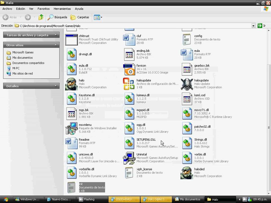This screenshot has height=203, width=271.
Task: Open the Favoritos menu
Action: [43, 9]
